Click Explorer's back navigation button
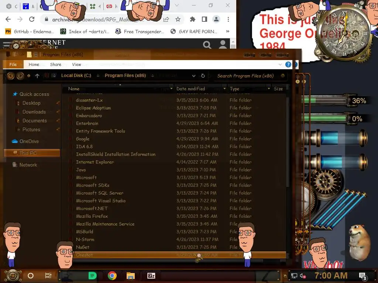 [x=11, y=76]
